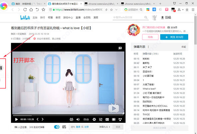The width and height of the screenshot is (197, 134).
Task: Select danmaku row 'TWICE'
Action: click(x=159, y=114)
